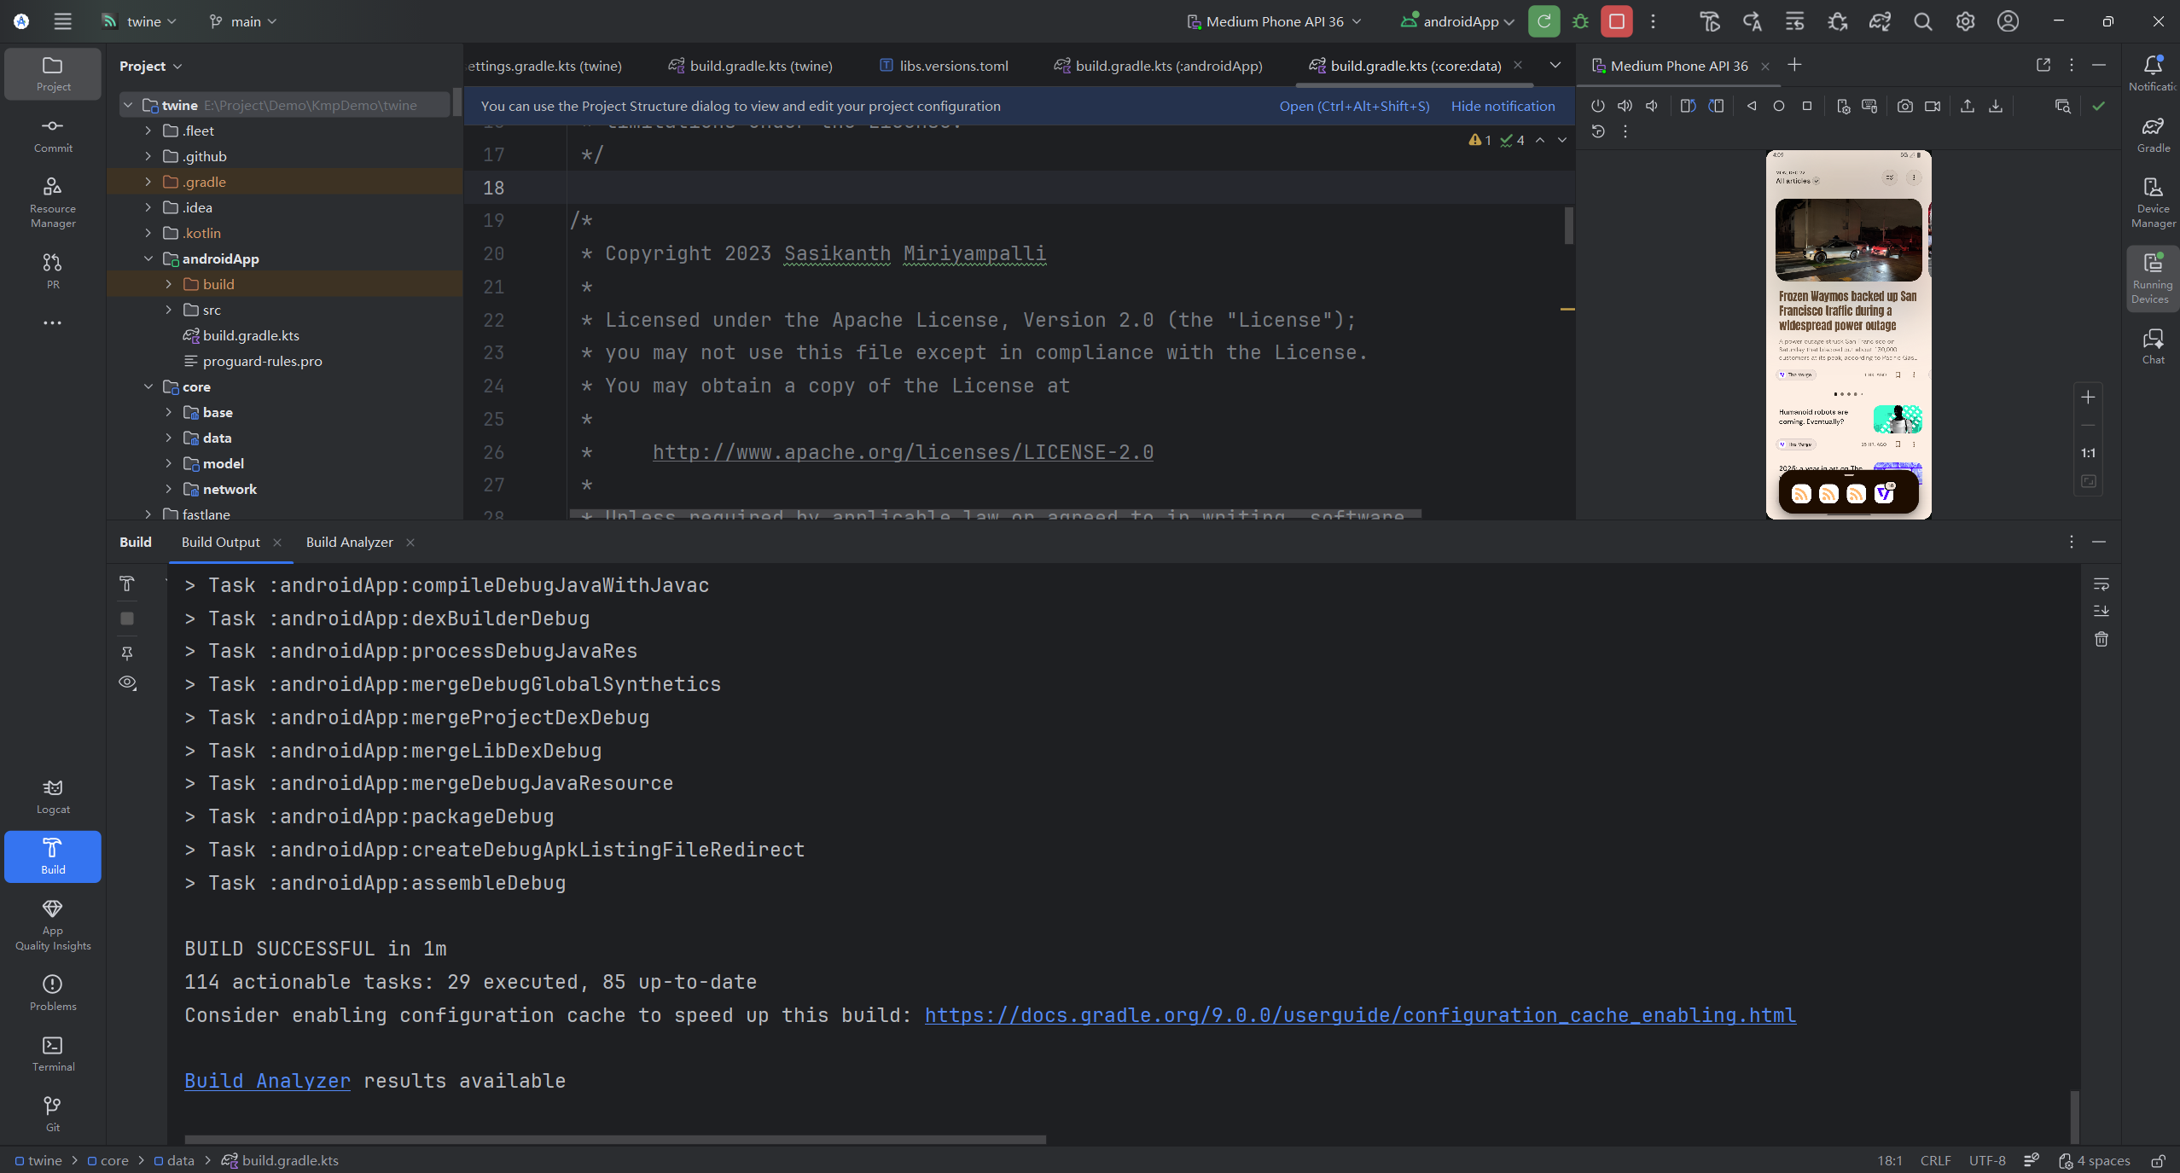The height and width of the screenshot is (1173, 2180).
Task: Collapse the androidApp module tree
Action: [148, 258]
